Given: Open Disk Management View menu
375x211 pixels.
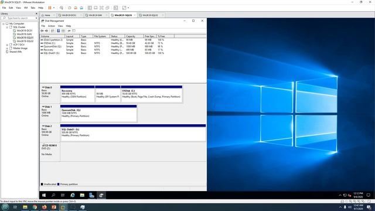Looking at the screenshot, I should 60,26.
